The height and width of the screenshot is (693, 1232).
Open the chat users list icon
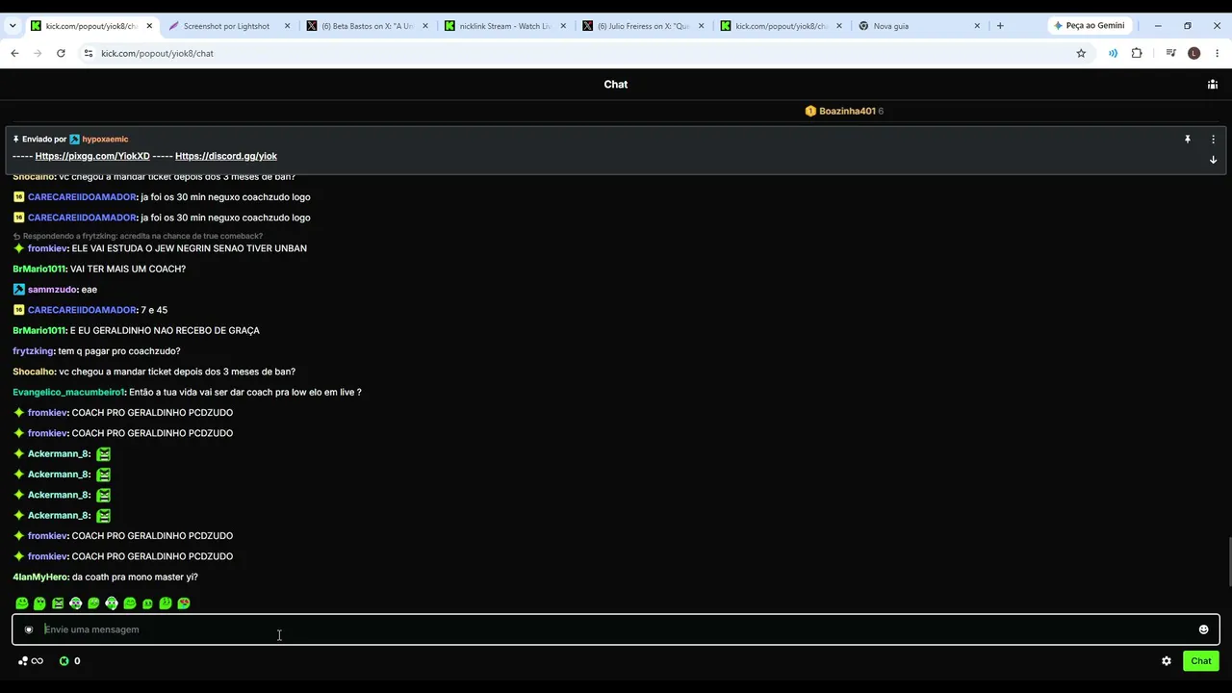1212,85
